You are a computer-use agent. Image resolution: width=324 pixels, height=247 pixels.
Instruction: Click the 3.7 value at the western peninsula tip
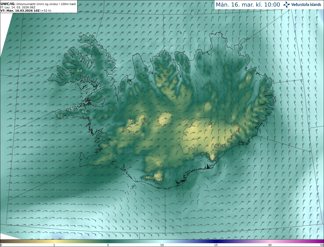pos(60,116)
